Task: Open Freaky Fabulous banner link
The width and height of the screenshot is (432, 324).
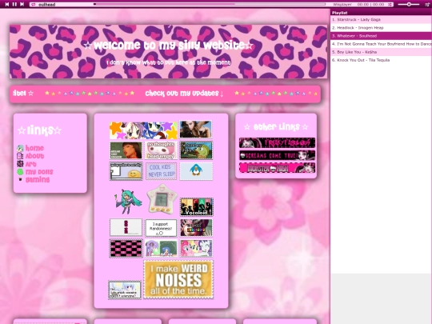Action: click(x=277, y=142)
